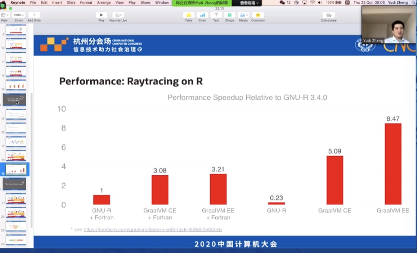Open the Play menu in the menu bar
Viewport: 417px width, 253px height.
tap(132, 2)
